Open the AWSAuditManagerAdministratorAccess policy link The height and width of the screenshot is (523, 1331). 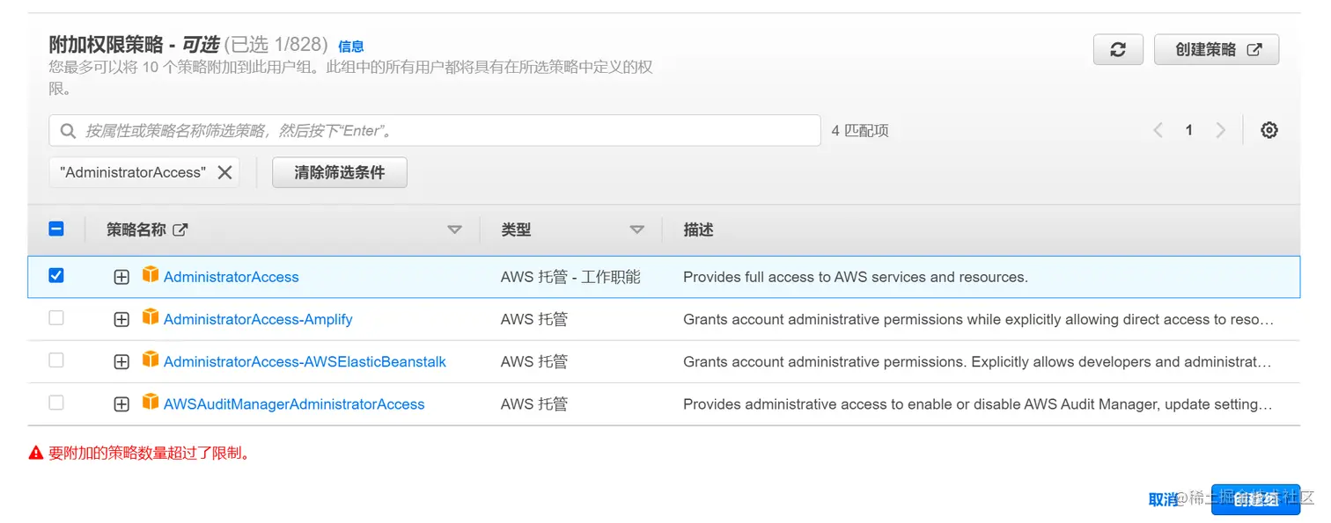294,404
